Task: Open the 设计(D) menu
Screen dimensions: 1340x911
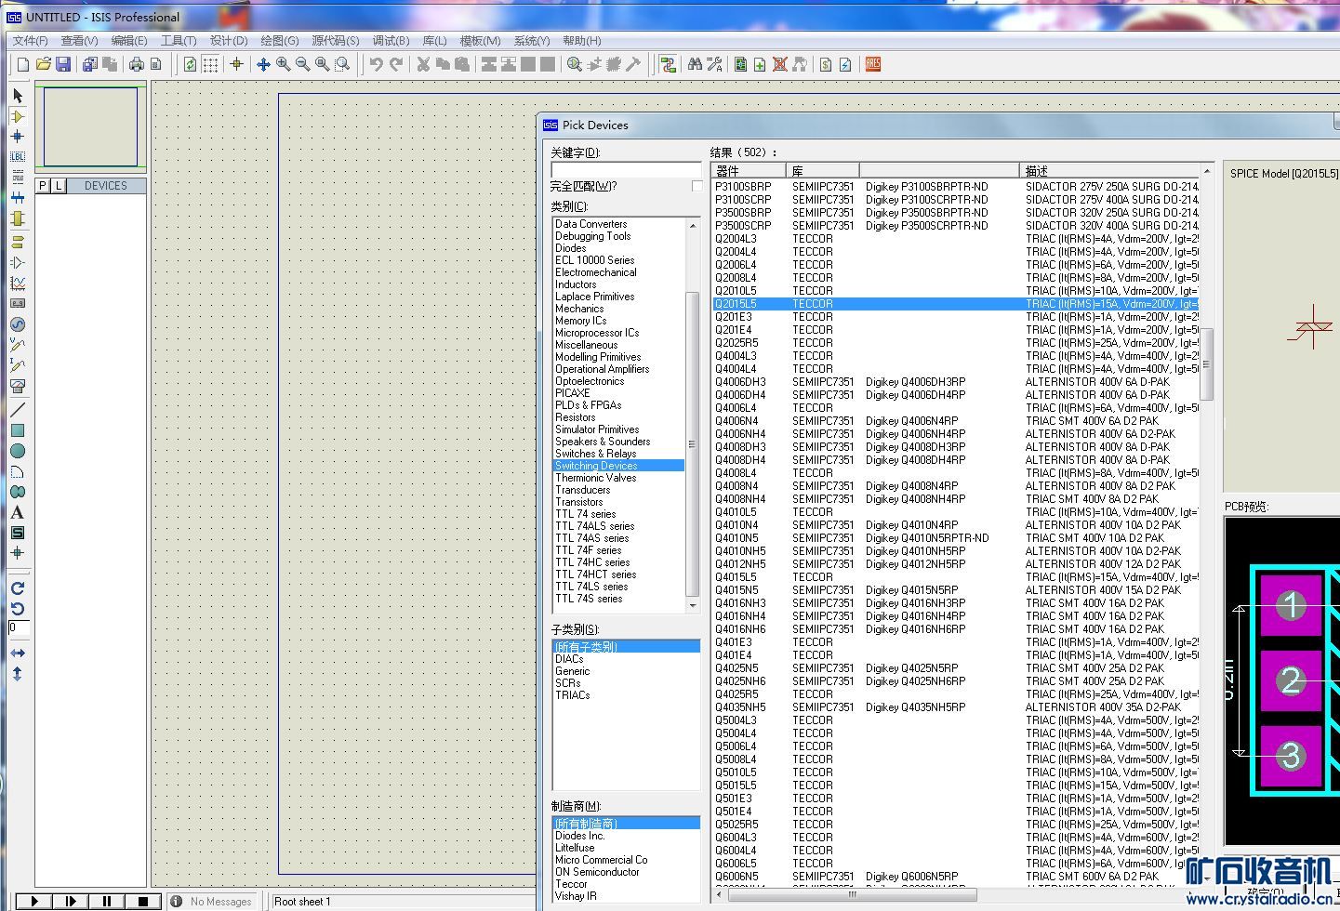Action: point(229,41)
